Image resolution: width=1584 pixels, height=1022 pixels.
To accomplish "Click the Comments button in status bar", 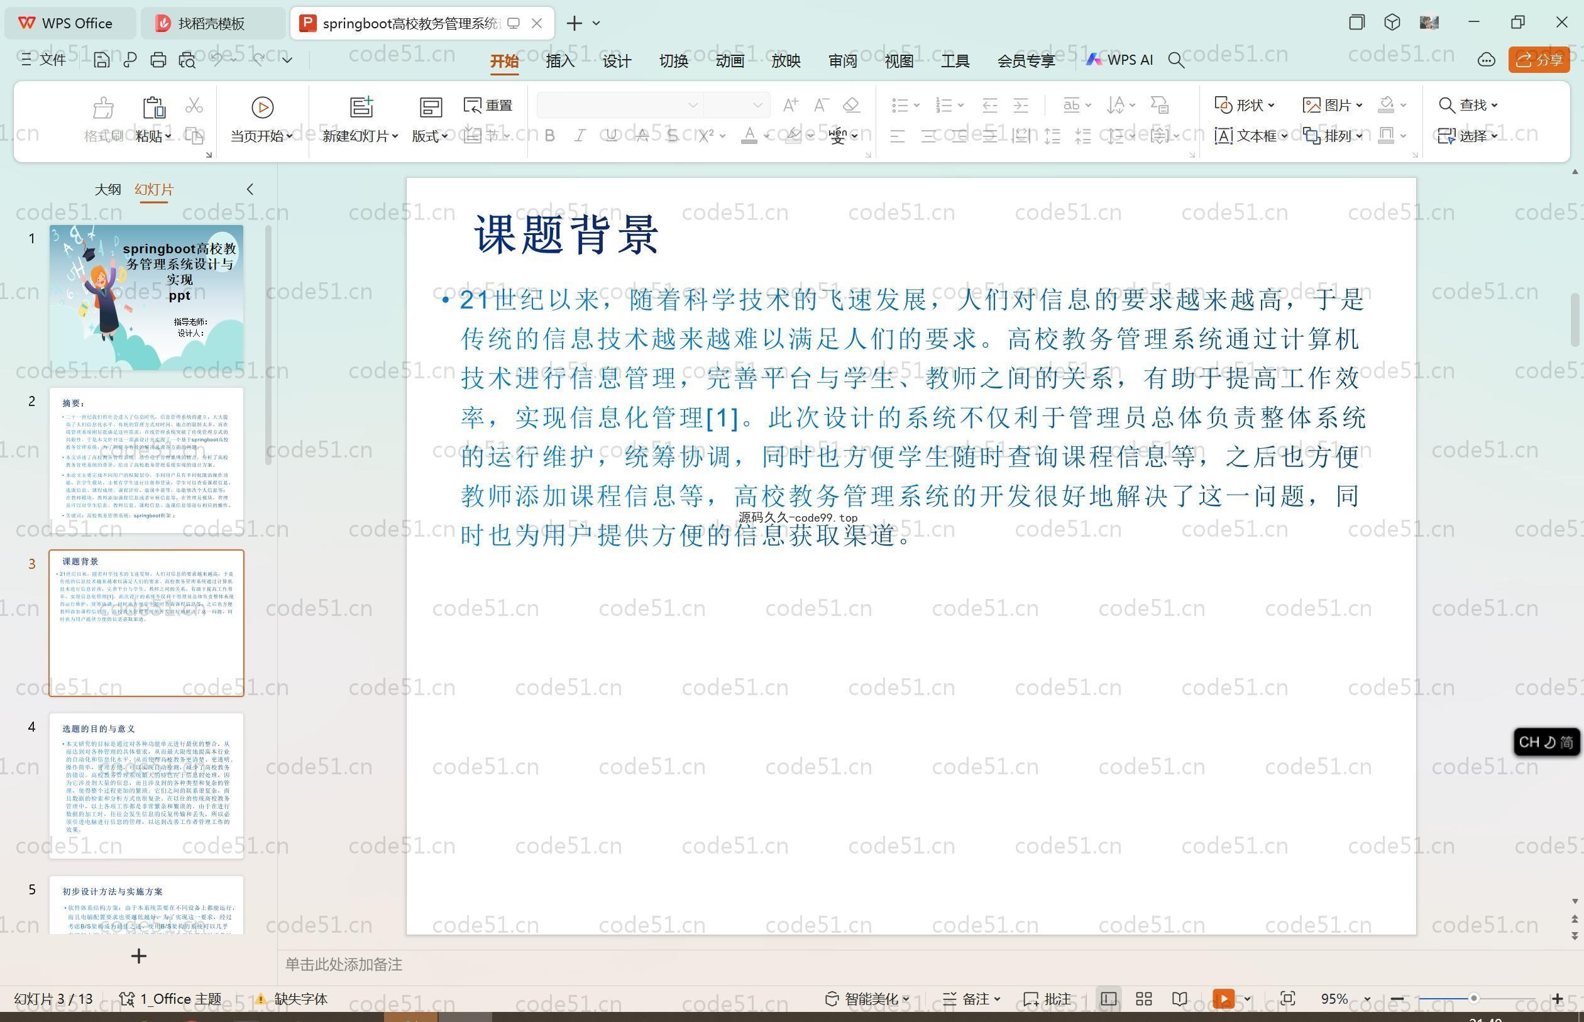I will click(x=1047, y=999).
